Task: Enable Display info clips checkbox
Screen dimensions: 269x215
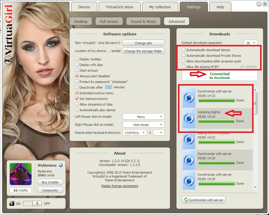Action: pyautogui.click(x=77, y=65)
